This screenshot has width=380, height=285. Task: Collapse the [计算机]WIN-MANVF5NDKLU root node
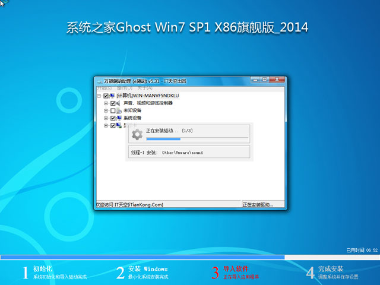99,96
